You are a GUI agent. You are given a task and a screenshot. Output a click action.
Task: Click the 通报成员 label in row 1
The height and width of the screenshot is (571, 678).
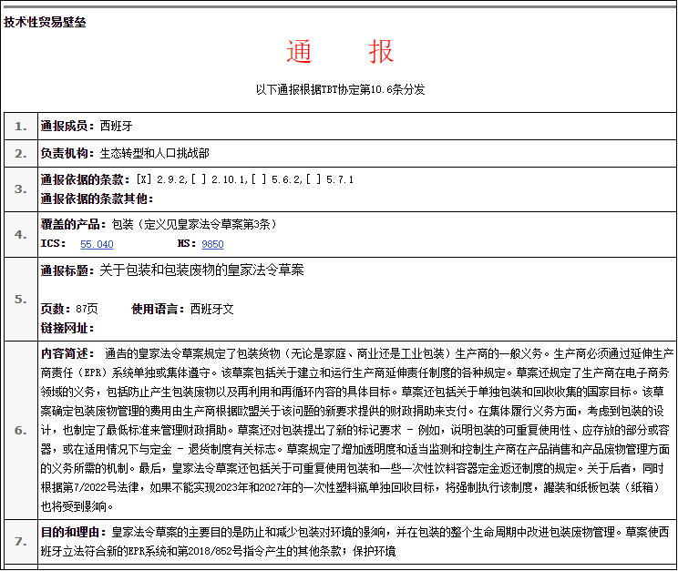[67, 126]
